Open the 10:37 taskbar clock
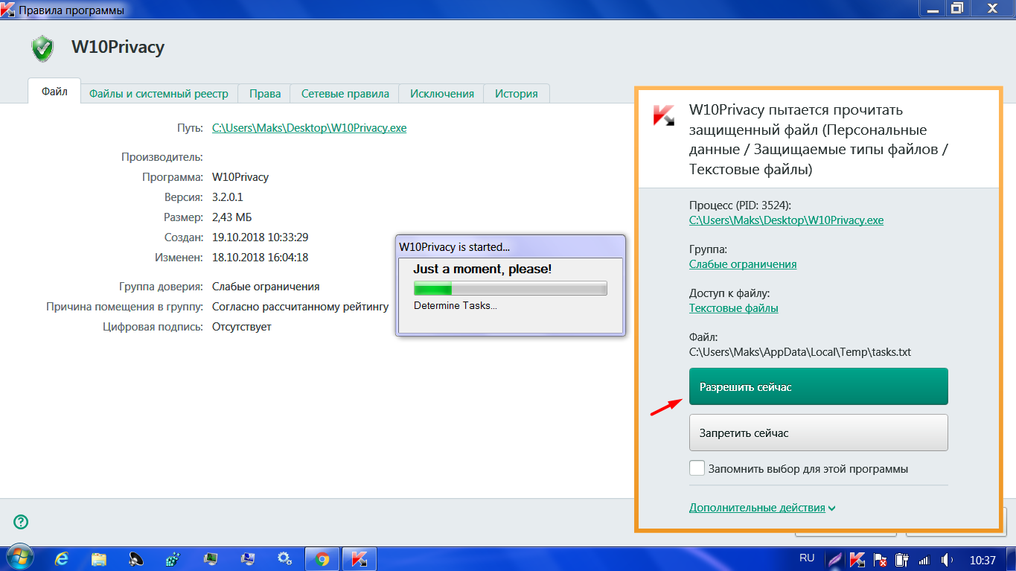 (x=983, y=559)
